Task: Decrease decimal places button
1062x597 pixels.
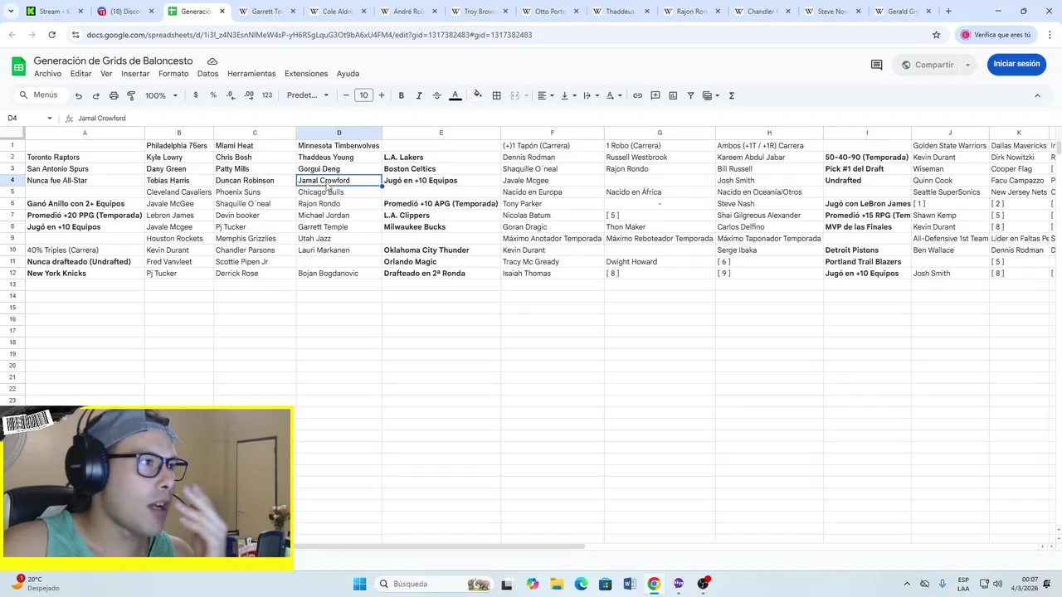Action: point(231,95)
